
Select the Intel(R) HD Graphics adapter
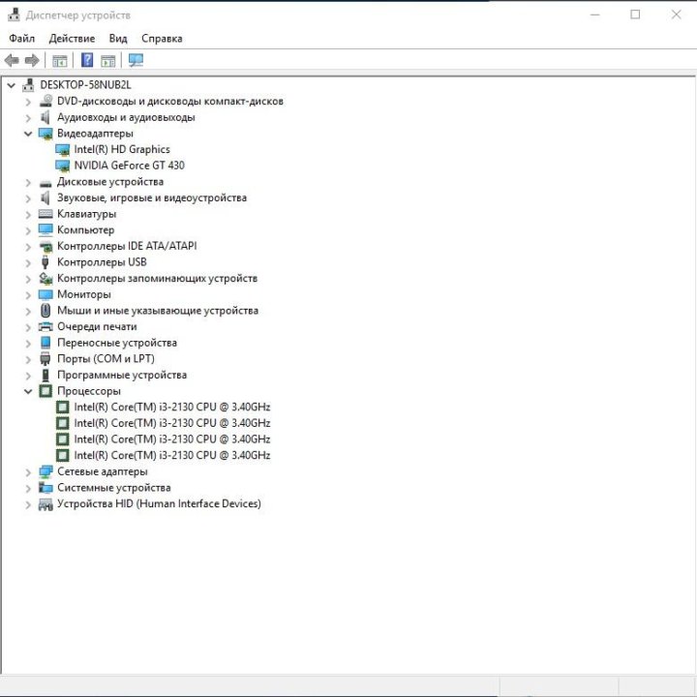121,149
